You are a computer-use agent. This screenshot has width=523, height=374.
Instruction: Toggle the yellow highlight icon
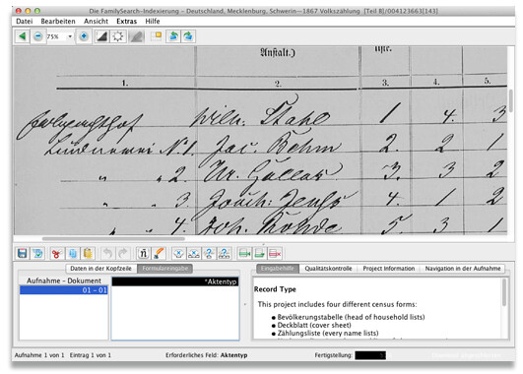156,36
